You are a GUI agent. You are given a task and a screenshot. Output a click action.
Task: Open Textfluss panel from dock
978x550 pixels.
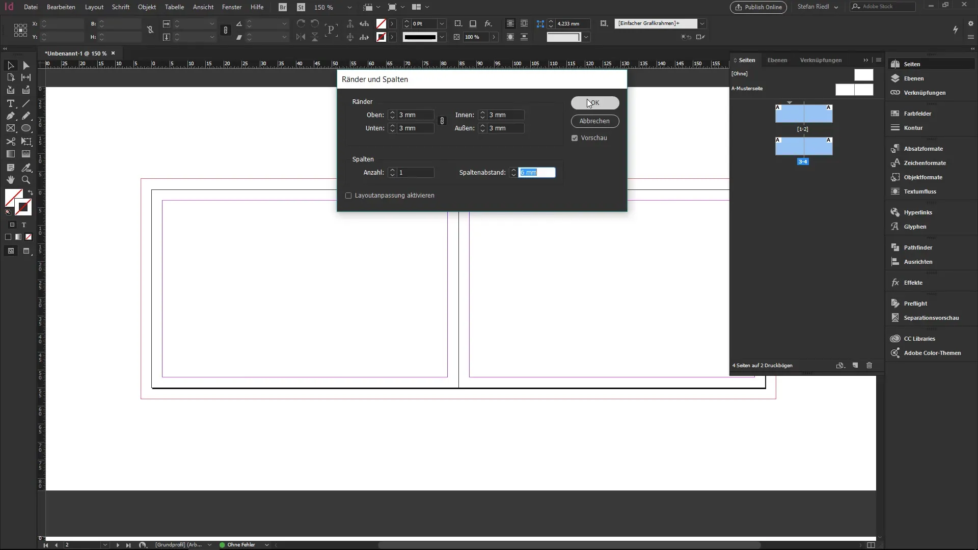pos(920,191)
